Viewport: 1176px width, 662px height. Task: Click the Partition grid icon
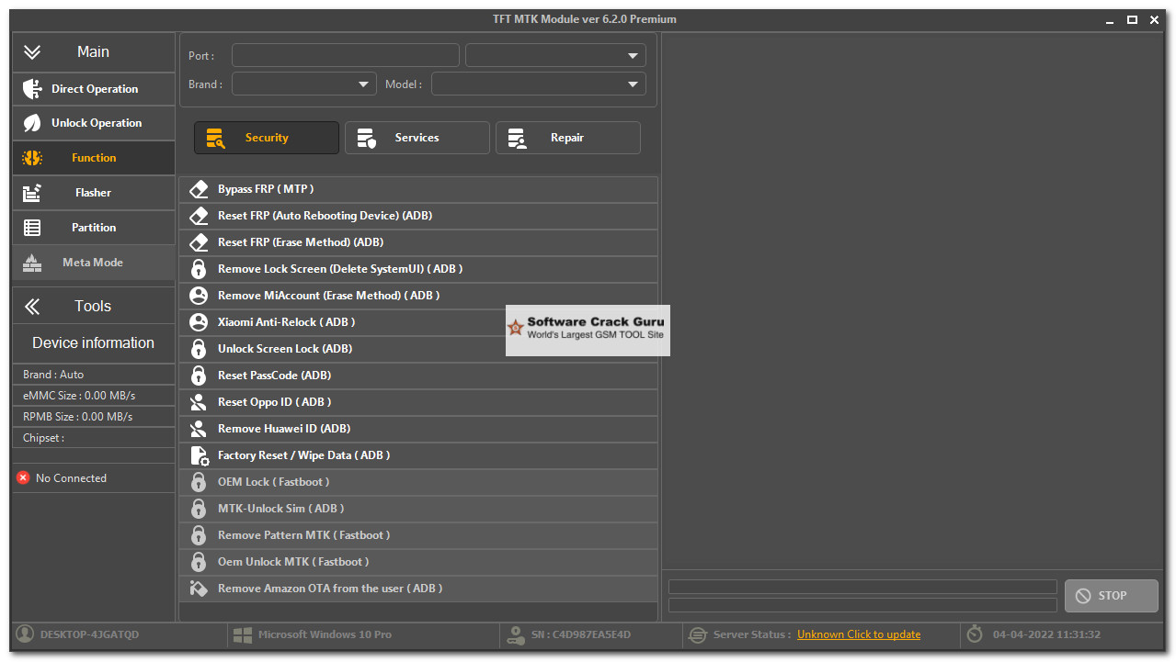(32, 228)
